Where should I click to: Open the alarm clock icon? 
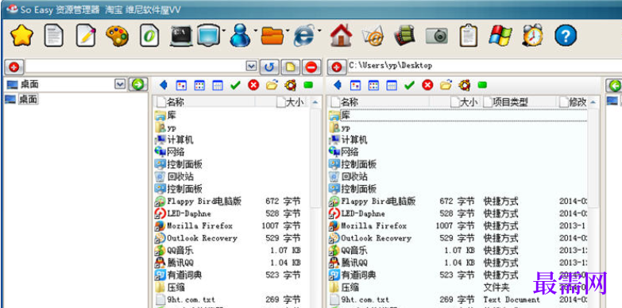(x=532, y=36)
